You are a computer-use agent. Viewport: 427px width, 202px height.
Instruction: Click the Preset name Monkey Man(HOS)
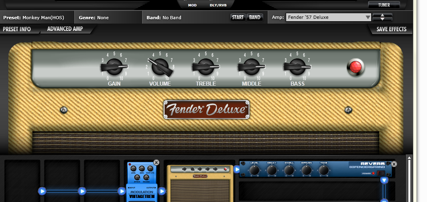tap(43, 18)
